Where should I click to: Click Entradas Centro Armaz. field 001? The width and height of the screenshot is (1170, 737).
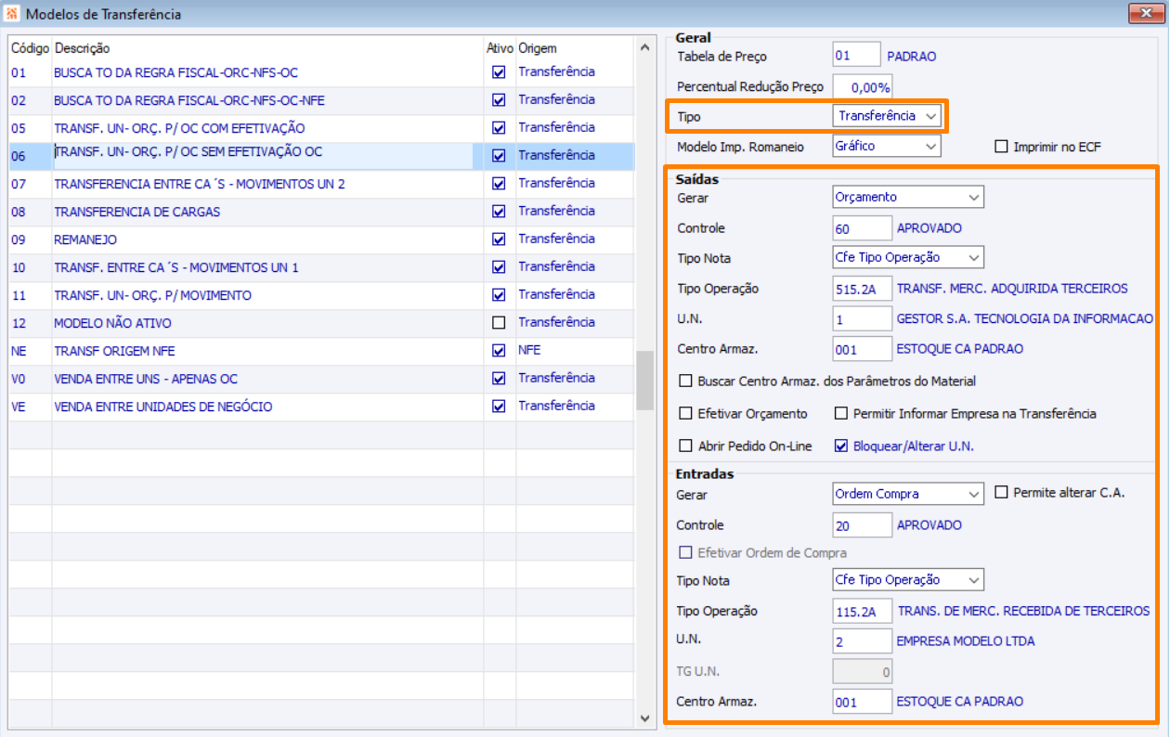click(863, 702)
